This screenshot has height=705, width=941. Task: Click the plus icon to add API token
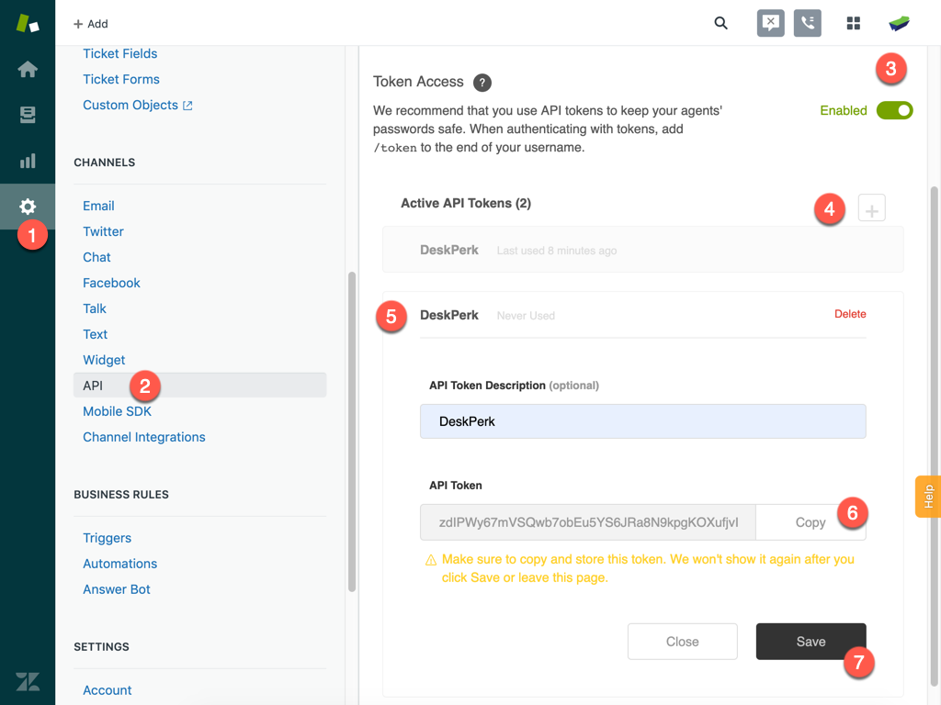coord(871,209)
